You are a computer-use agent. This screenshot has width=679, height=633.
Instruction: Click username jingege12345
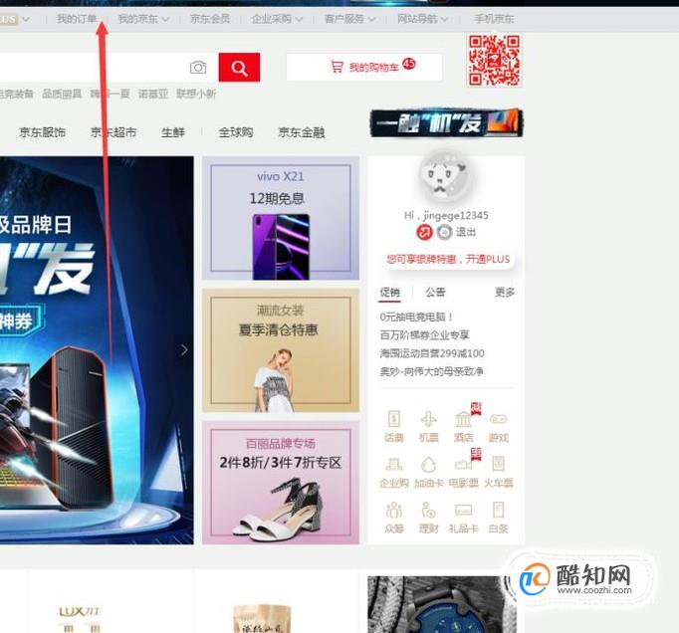click(x=456, y=215)
